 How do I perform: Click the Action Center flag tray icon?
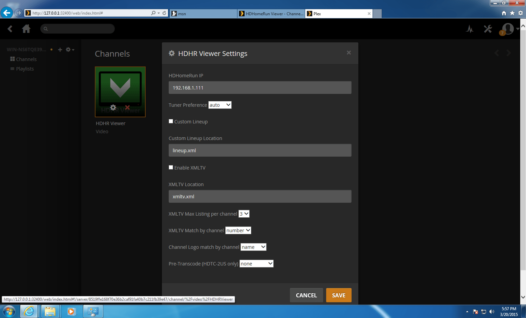pyautogui.click(x=476, y=312)
